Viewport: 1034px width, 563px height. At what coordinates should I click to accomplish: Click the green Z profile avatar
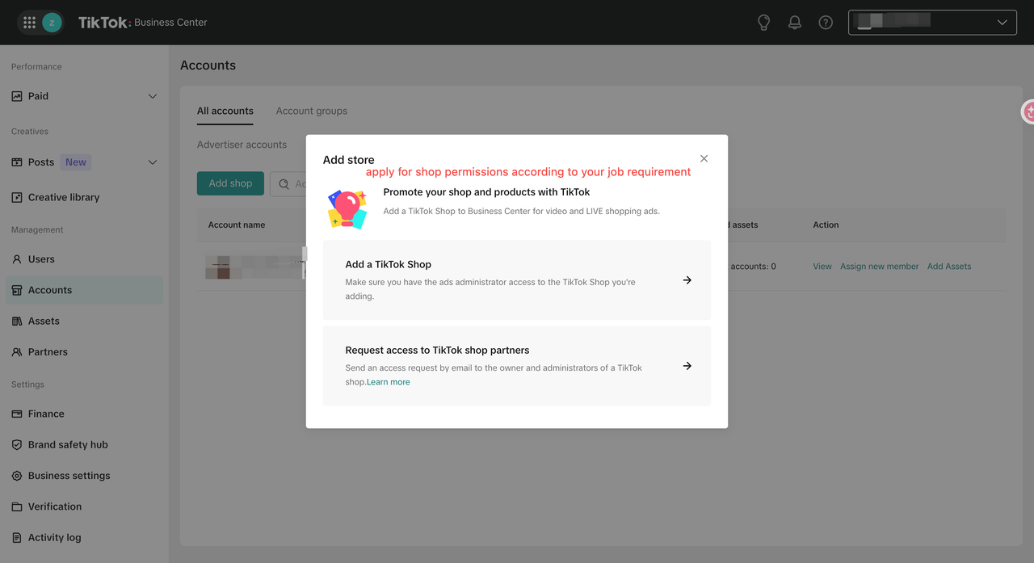pos(53,23)
